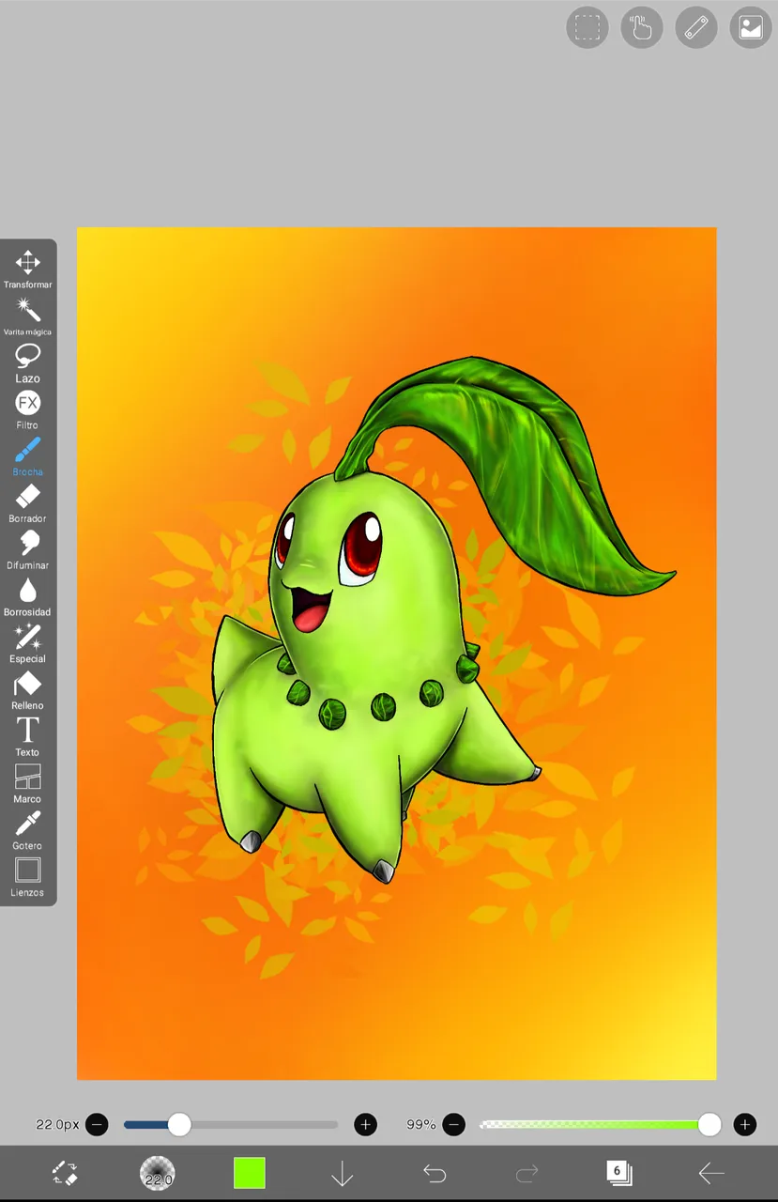Viewport: 778px width, 1202px height.
Task: Go back with the left arrow
Action: click(711, 1173)
